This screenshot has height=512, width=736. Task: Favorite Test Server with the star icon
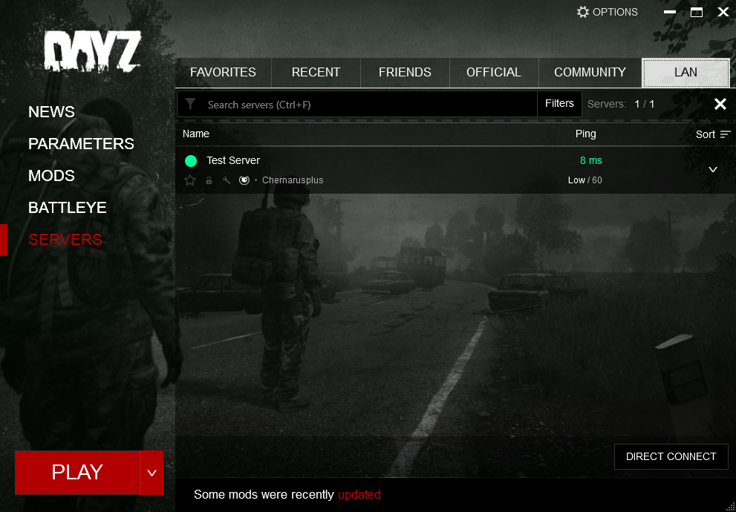coord(189,180)
